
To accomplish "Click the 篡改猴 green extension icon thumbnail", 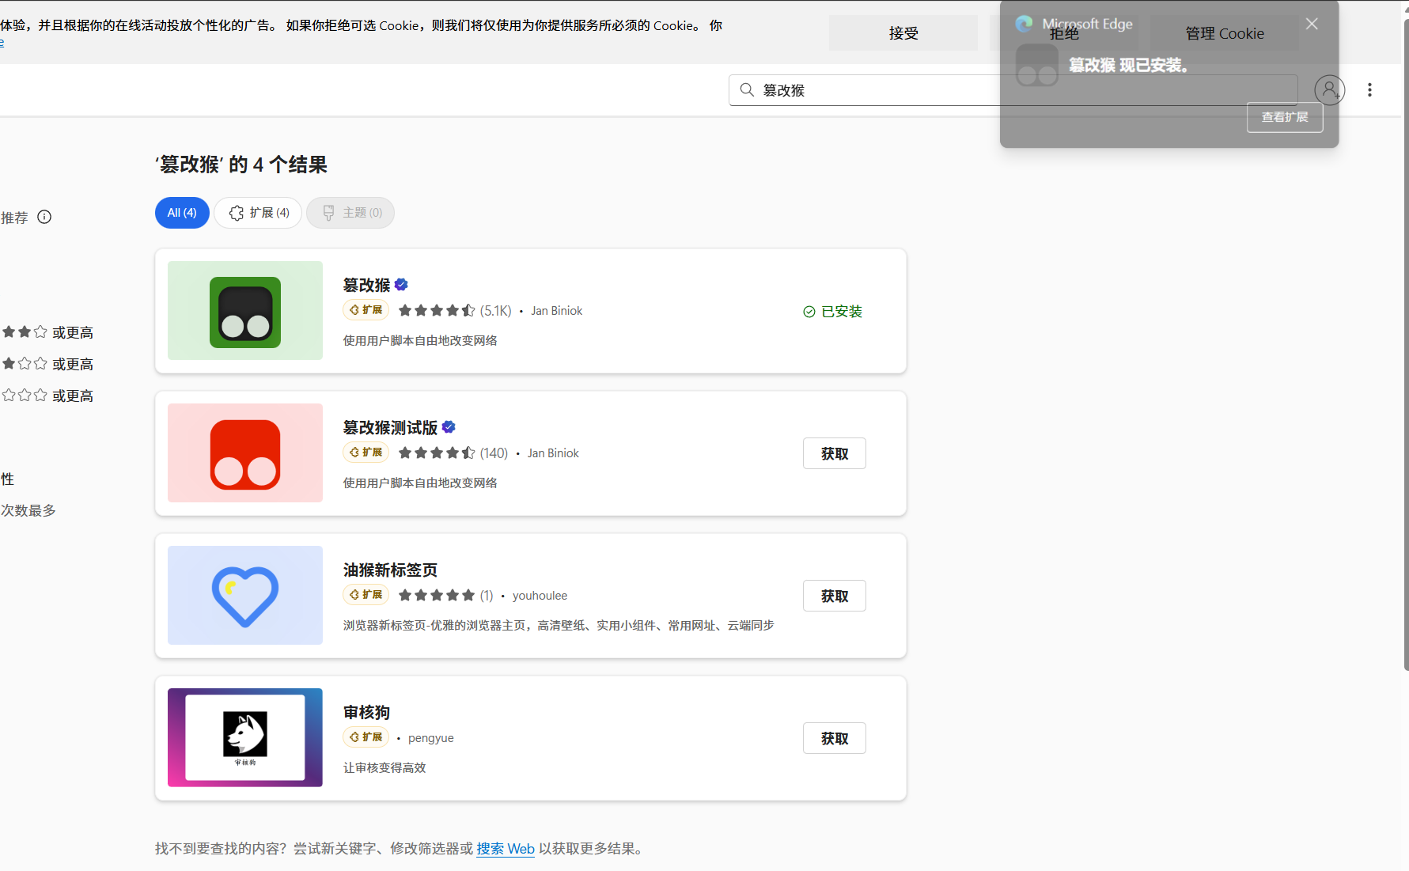I will (245, 311).
